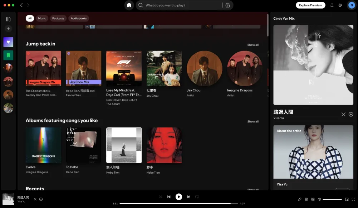Open Jay Chou Mix card

pos(84,69)
